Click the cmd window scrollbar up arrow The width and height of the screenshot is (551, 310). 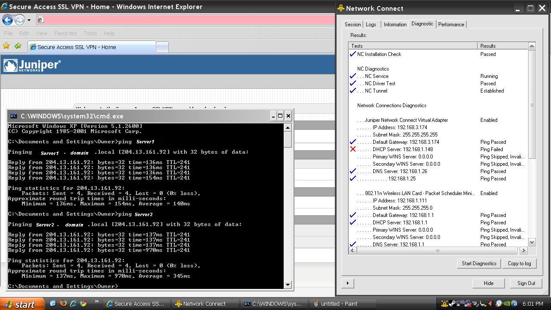click(288, 127)
